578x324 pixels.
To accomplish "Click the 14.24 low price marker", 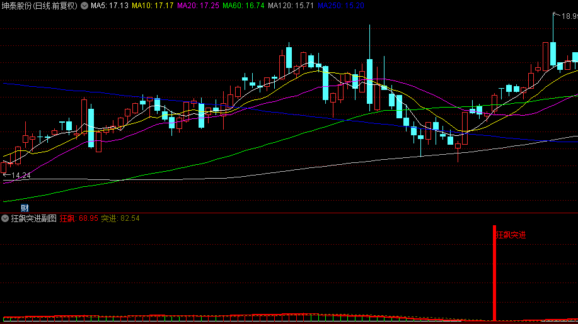I will pyautogui.click(x=17, y=176).
